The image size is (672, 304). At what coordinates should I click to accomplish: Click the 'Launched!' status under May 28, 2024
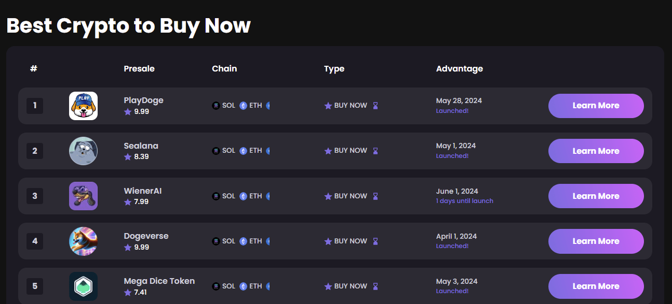(x=452, y=111)
